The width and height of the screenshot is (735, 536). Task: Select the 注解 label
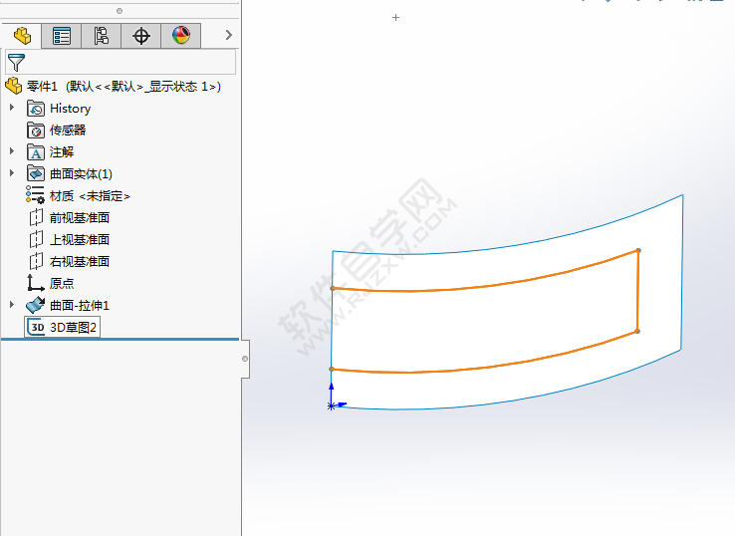62,152
